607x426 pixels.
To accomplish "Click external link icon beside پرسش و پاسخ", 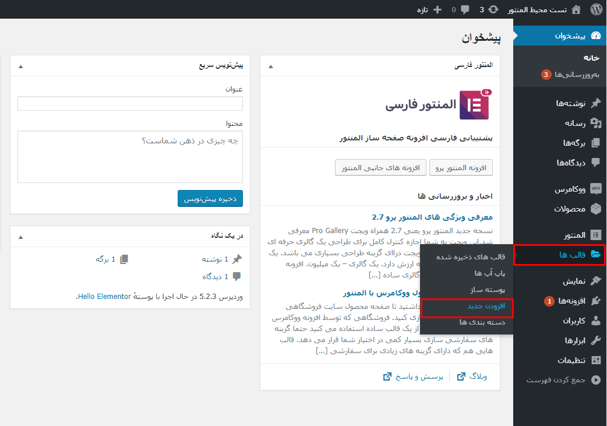I will click(x=387, y=376).
